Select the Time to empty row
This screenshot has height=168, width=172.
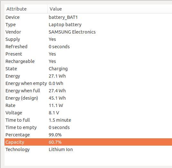[88, 127]
